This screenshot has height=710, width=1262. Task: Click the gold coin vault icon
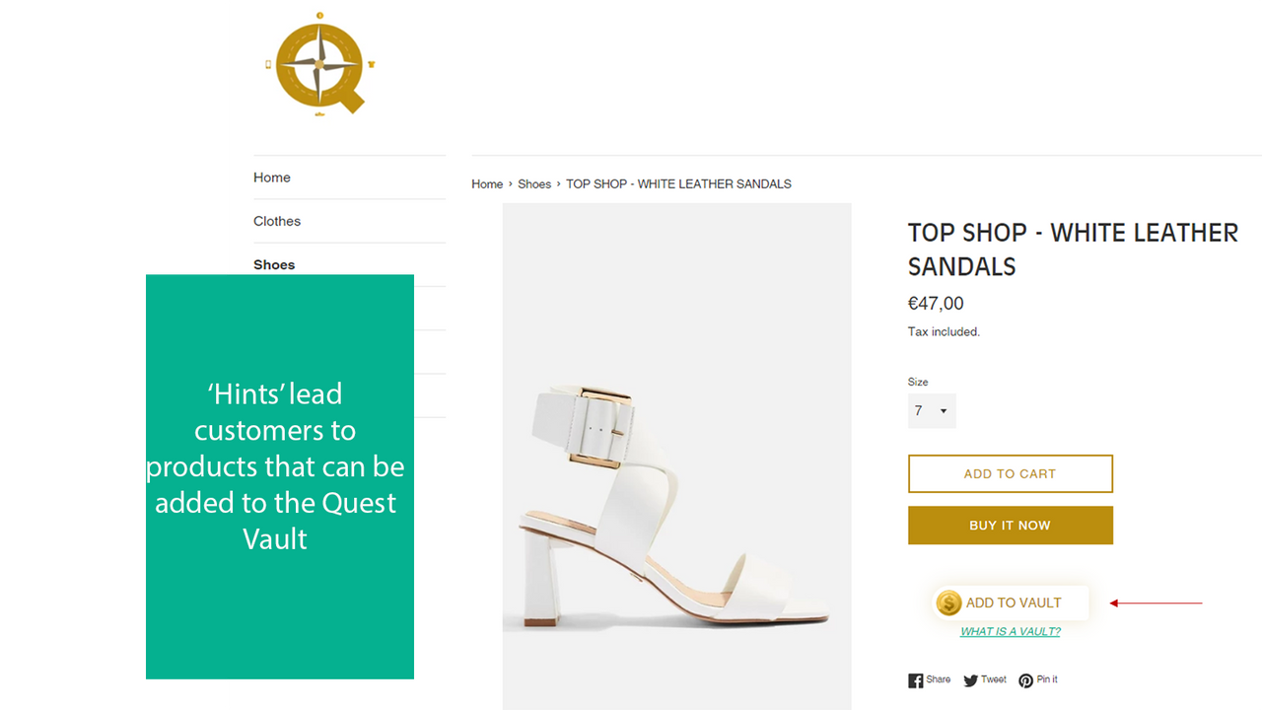[x=947, y=603]
